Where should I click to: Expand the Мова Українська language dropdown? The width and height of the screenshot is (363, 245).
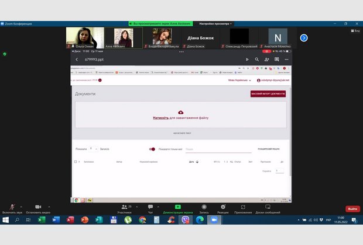coord(239,80)
